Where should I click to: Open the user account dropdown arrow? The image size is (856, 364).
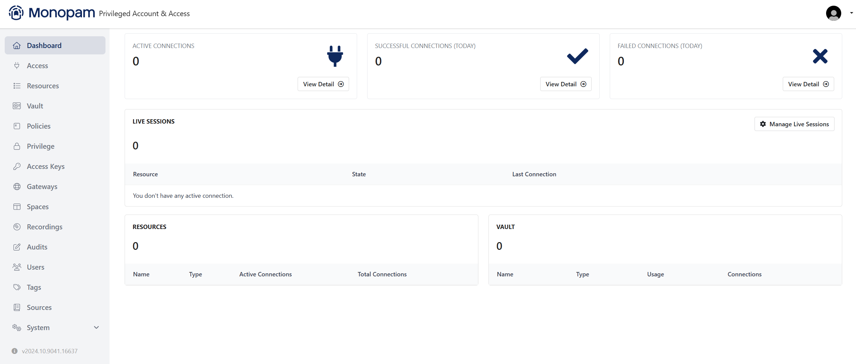pos(851,13)
